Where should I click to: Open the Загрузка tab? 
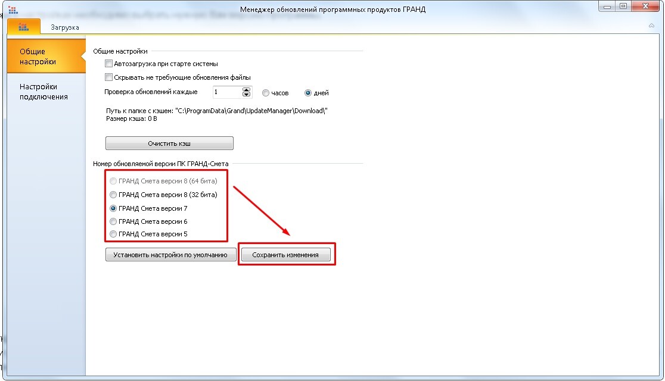pos(65,27)
